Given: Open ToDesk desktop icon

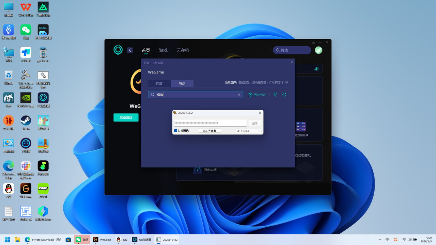Looking at the screenshot, I should [x=26, y=55].
